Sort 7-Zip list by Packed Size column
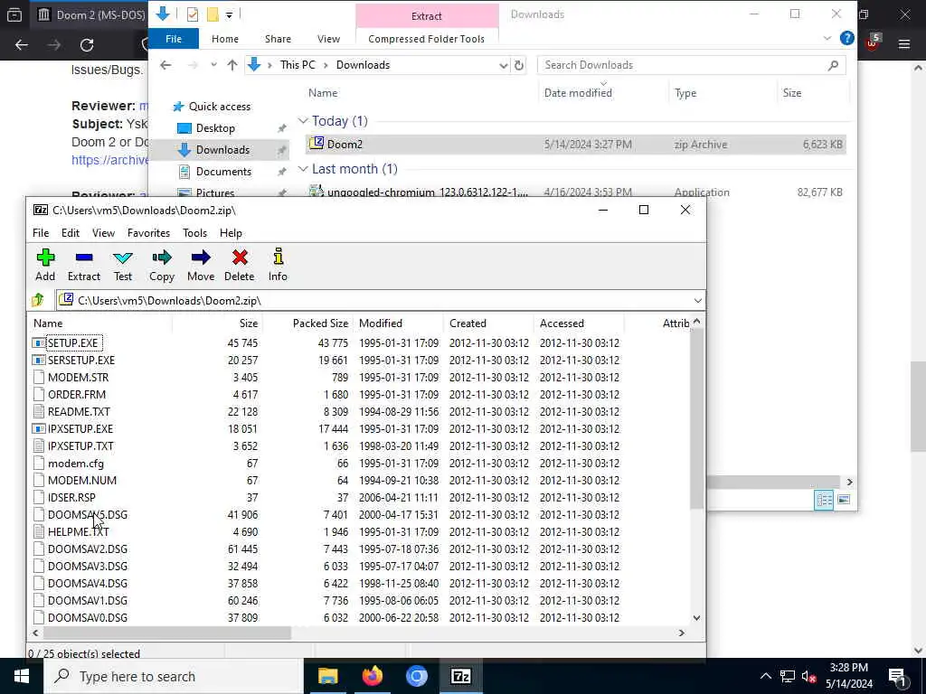 tap(320, 324)
